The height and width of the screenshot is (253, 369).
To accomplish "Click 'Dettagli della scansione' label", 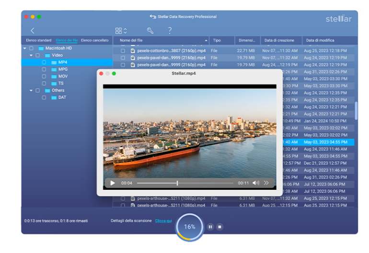I will coord(131,221).
